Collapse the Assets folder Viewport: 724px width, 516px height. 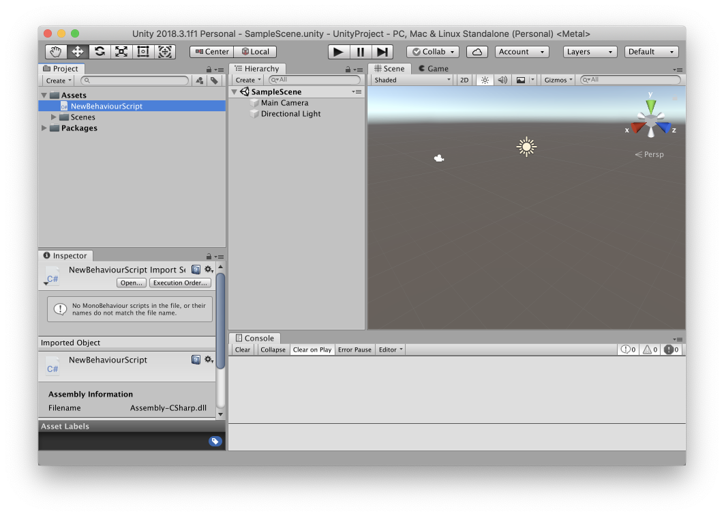[44, 96]
